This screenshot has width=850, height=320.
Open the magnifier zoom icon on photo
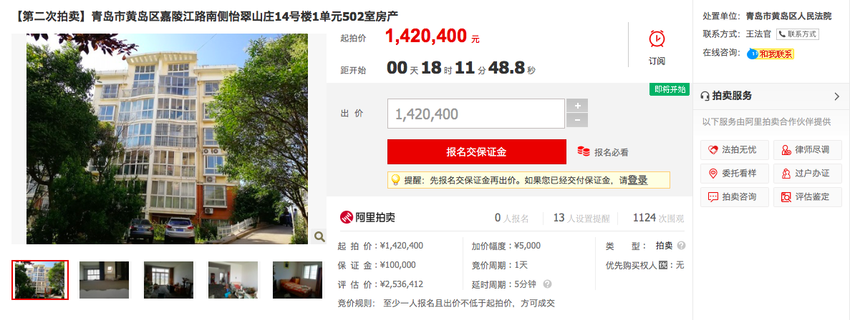tap(319, 236)
